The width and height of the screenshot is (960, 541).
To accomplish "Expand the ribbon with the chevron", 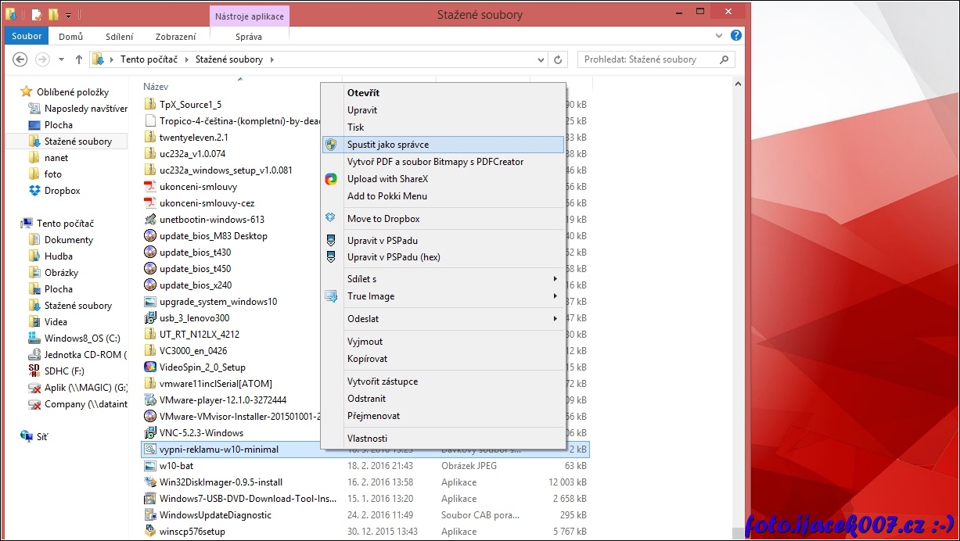I will click(720, 36).
